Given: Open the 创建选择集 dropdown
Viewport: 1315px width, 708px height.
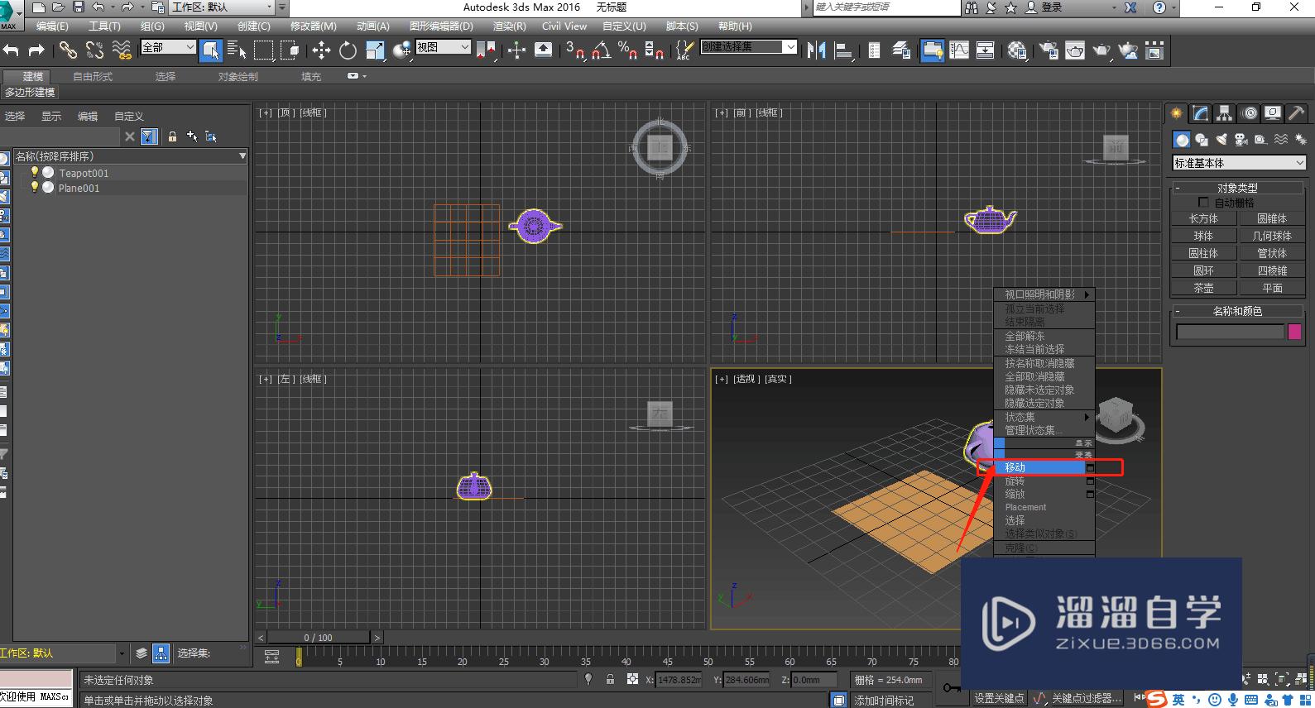Looking at the screenshot, I should 749,47.
